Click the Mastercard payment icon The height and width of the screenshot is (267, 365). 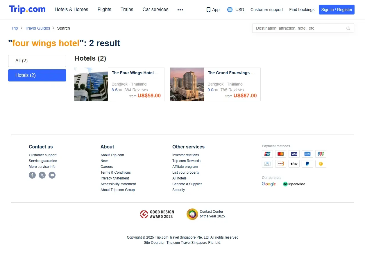pyautogui.click(x=281, y=154)
